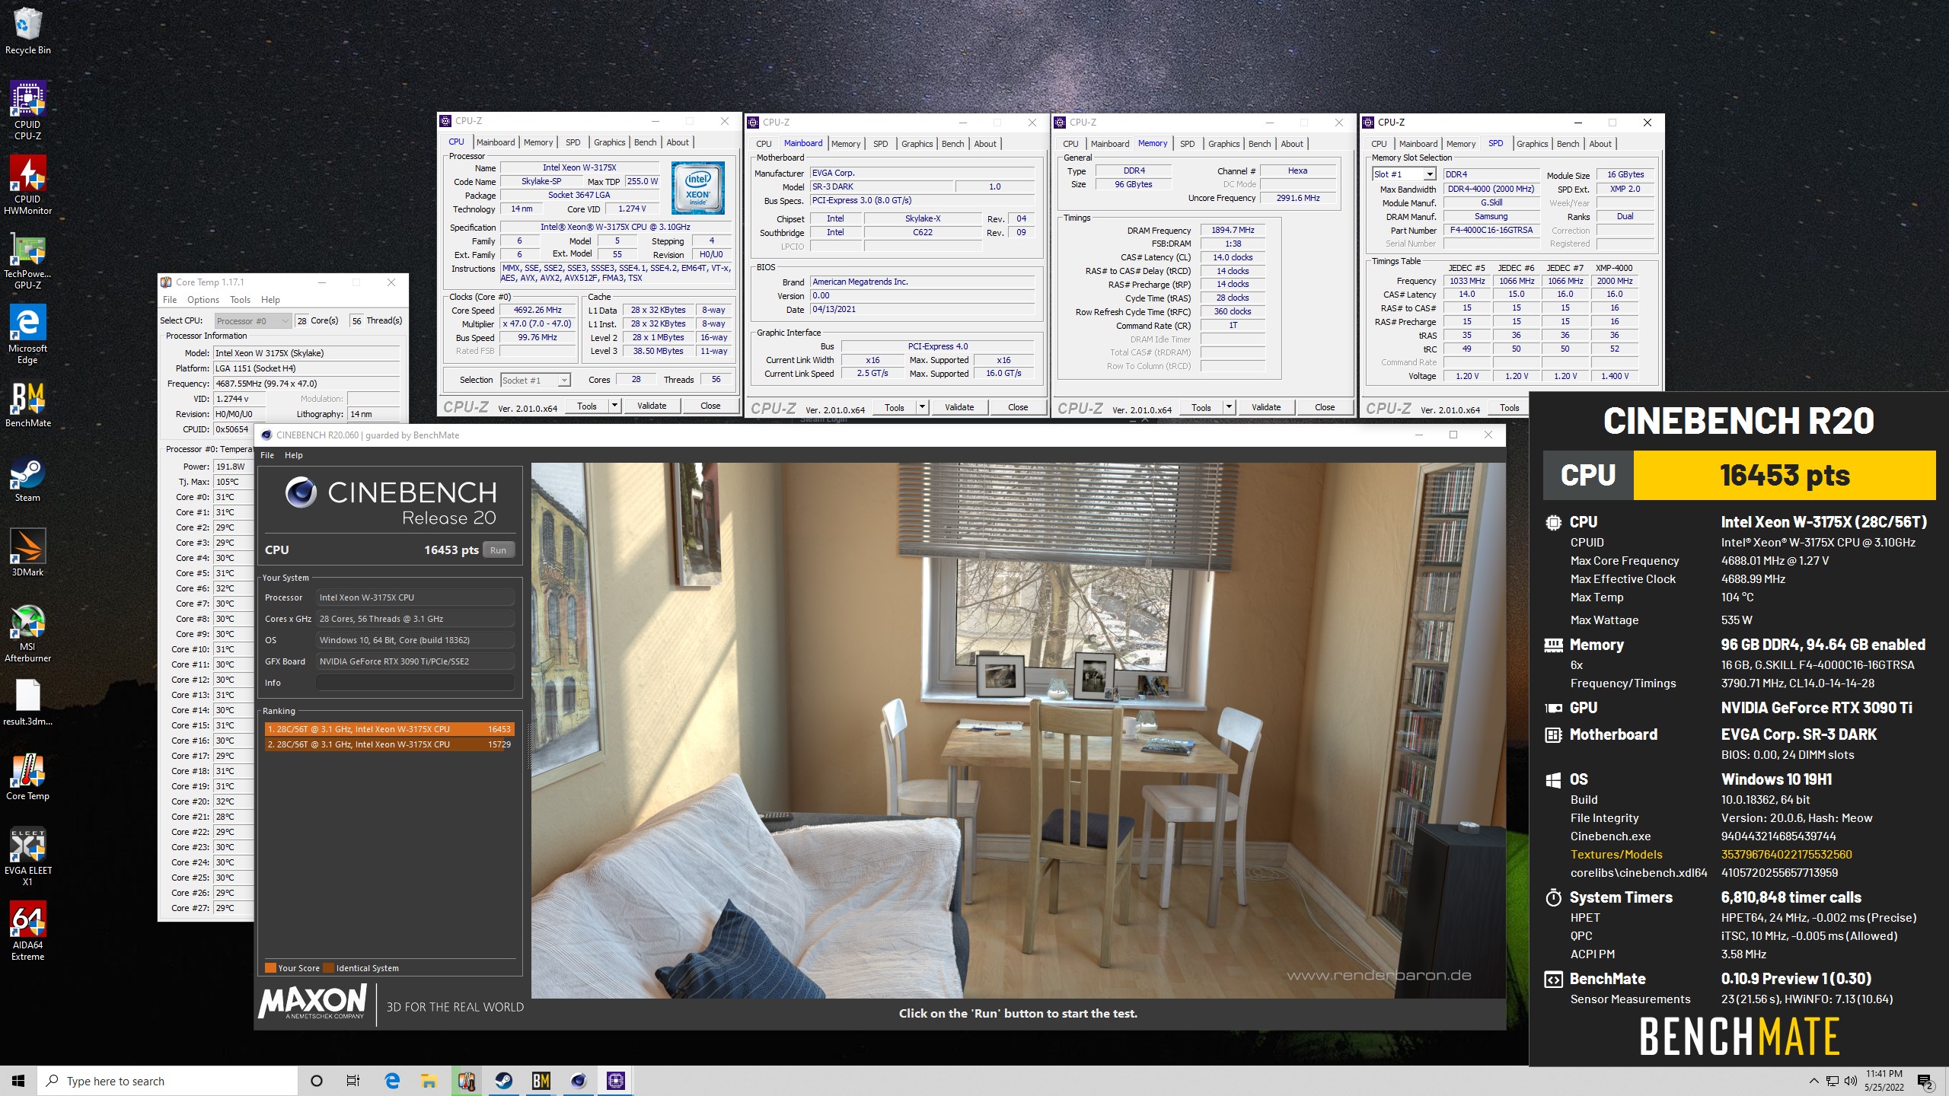The image size is (1949, 1096).
Task: Click Validate in Mainboard CPU-Z window
Action: coord(959,407)
